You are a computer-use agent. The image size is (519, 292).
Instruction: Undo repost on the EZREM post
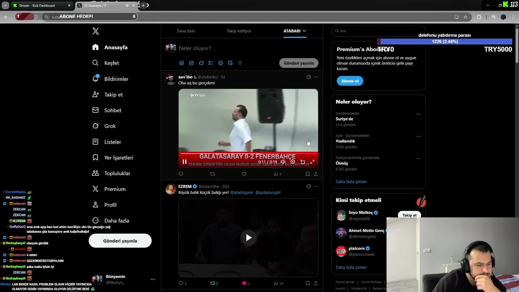214,283
